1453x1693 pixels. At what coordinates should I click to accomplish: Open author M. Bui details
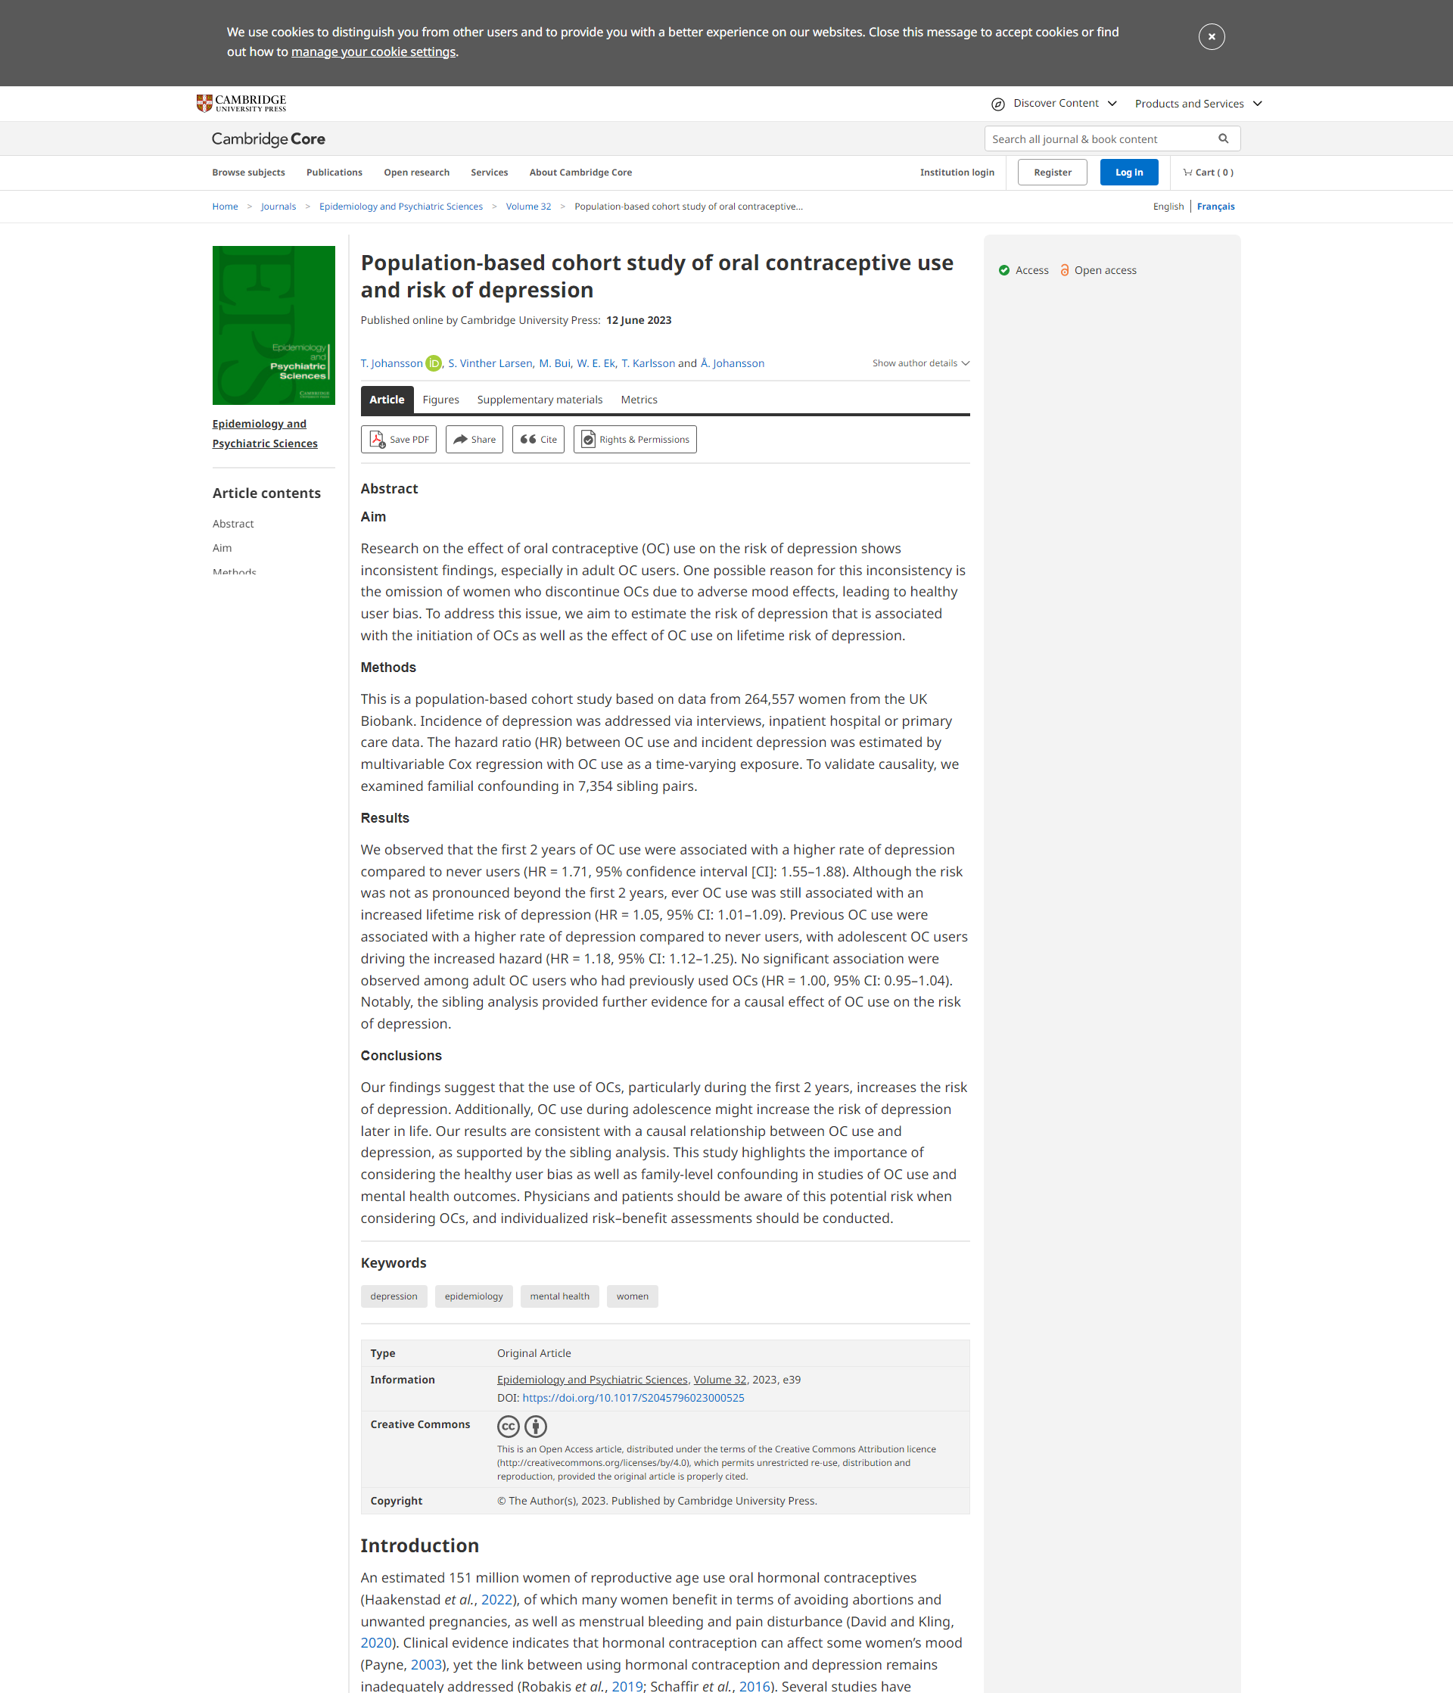click(x=554, y=363)
